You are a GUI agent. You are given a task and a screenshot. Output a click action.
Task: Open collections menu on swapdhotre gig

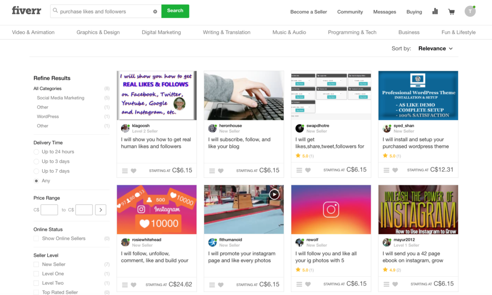[x=299, y=170]
